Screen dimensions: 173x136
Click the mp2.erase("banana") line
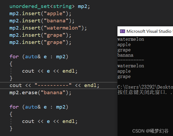click(40, 93)
